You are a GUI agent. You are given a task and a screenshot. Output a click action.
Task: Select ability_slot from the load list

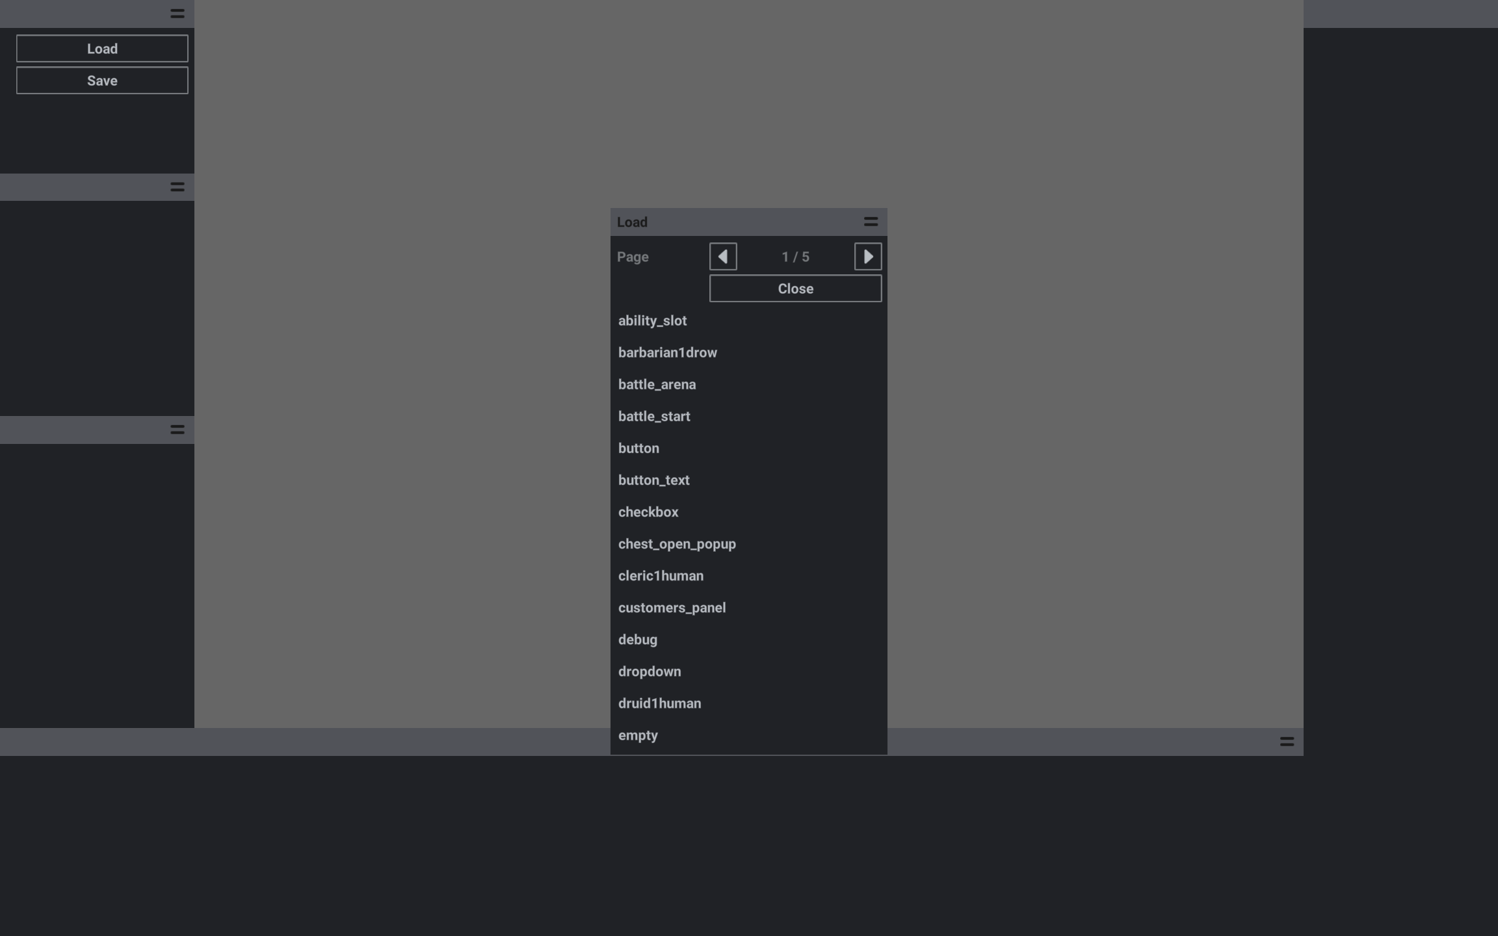pyautogui.click(x=652, y=320)
